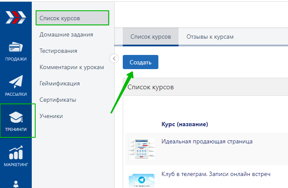Image resolution: width=288 pixels, height=188 pixels.
Task: Collapse the sidebar with the arrow toggle
Action: click(x=114, y=58)
